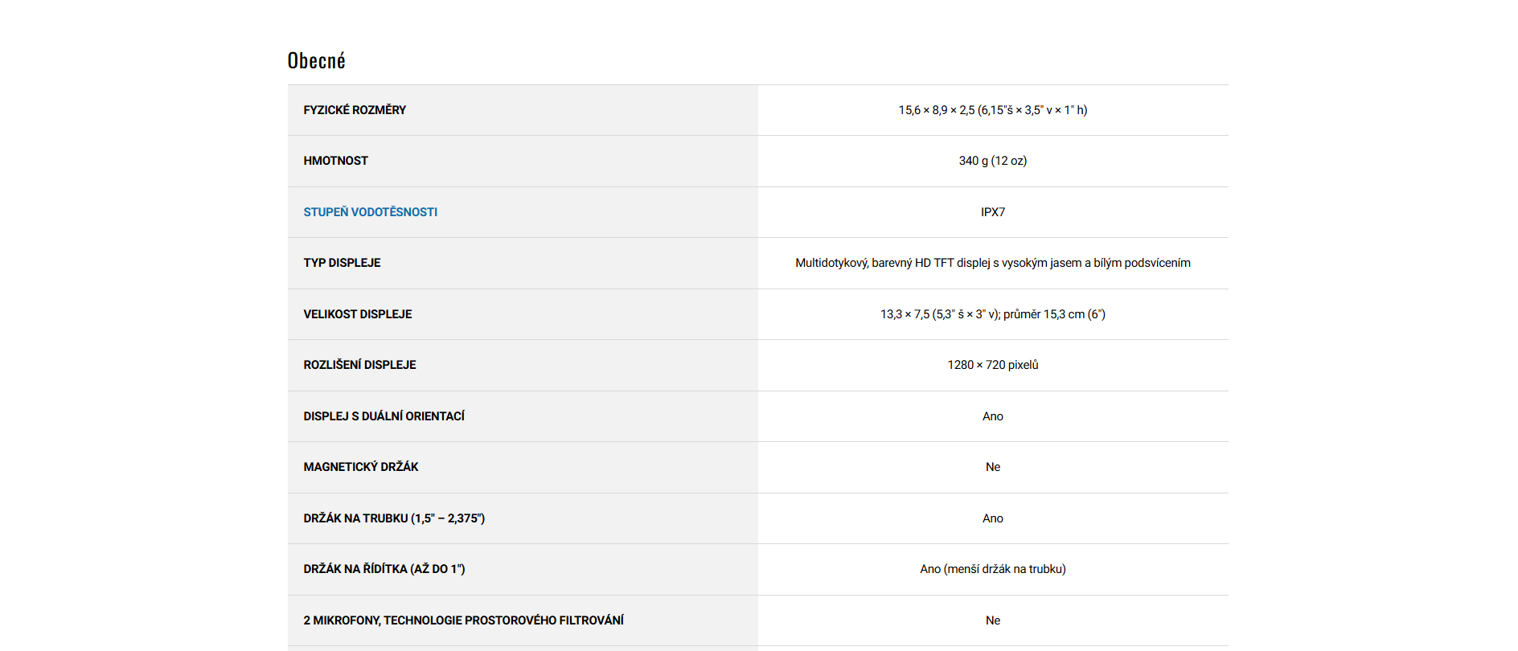Click the Multidotykový barevný HD TFT description
This screenshot has height=651, width=1518.
pyautogui.click(x=992, y=263)
